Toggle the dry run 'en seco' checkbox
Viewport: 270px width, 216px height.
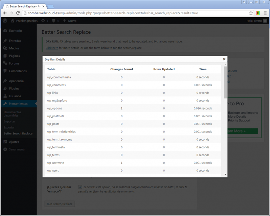80,187
